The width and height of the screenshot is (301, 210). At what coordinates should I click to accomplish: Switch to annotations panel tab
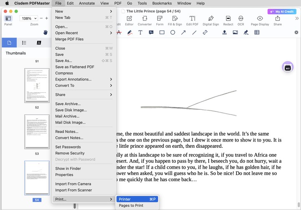pos(39,43)
